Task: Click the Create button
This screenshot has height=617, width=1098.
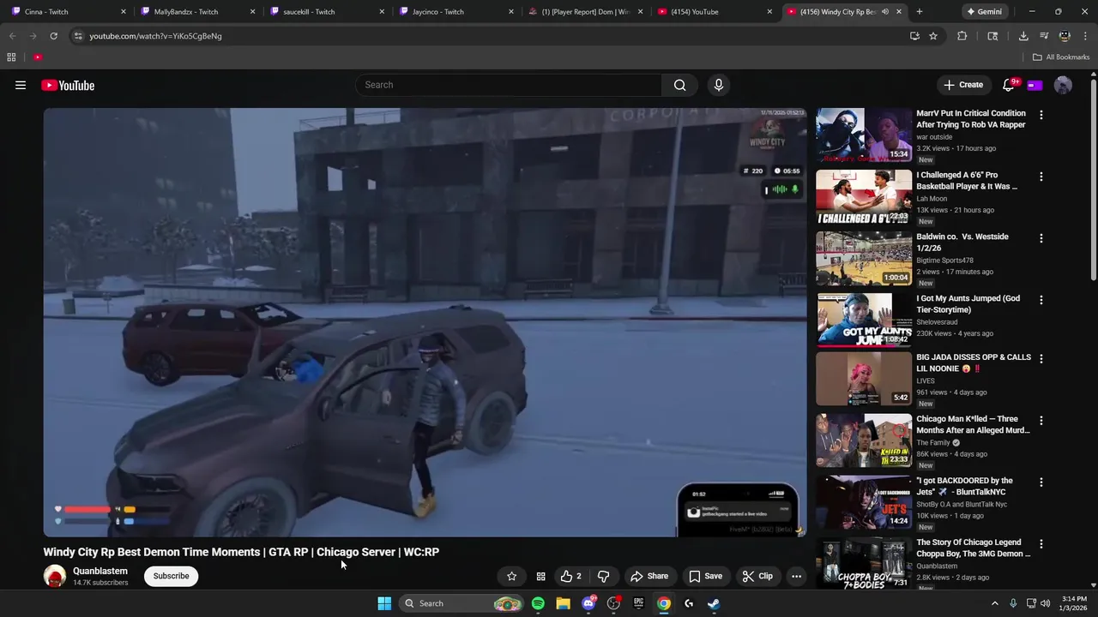Action: click(963, 85)
